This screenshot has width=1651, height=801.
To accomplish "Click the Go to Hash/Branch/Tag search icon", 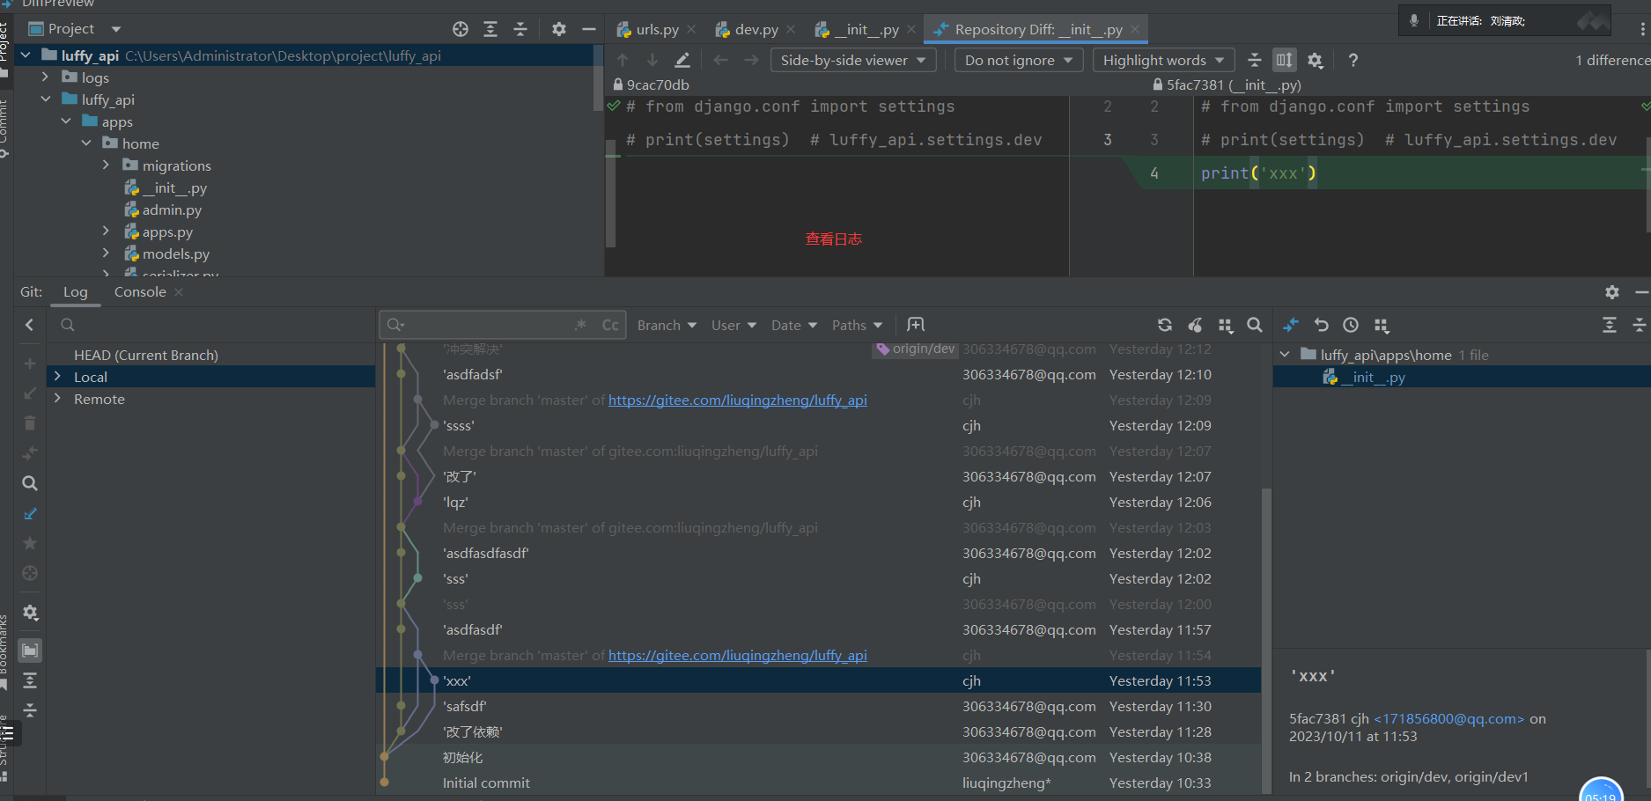I will click(x=1255, y=325).
